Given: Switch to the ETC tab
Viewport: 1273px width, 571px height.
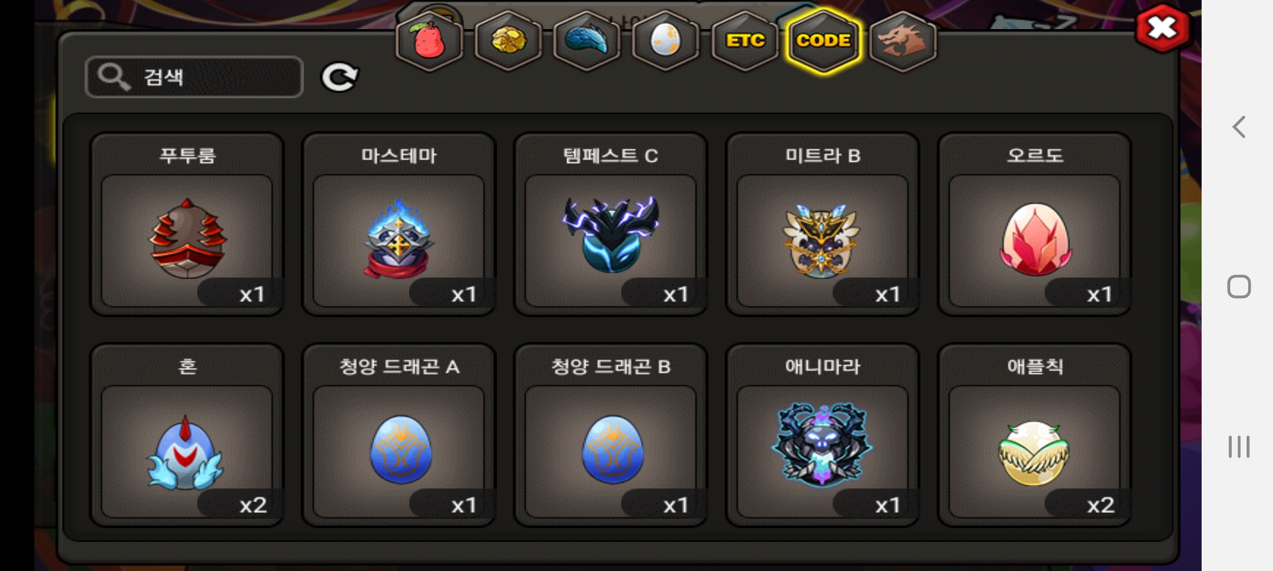Looking at the screenshot, I should [745, 41].
